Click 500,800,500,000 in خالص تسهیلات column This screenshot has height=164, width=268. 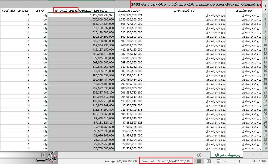pyautogui.click(x=129, y=37)
